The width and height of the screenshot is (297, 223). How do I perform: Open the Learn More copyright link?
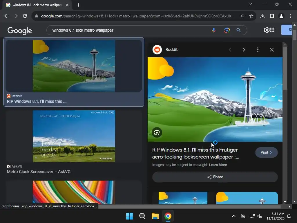pos(218,165)
